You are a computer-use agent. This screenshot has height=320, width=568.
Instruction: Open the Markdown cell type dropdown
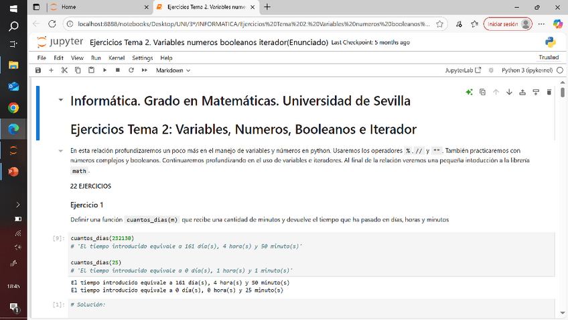[x=173, y=70]
